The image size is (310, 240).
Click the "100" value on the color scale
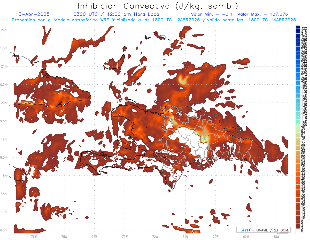pyautogui.click(x=304, y=125)
